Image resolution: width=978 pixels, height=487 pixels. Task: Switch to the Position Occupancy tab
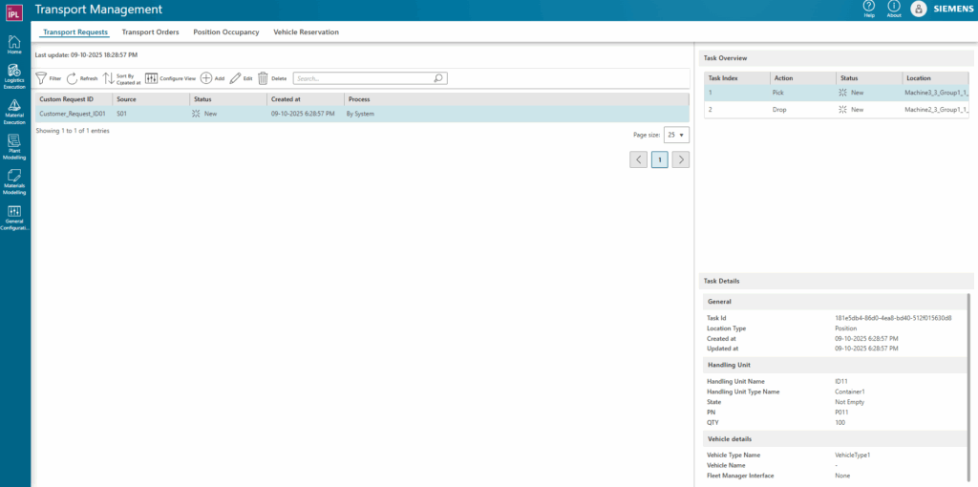tap(225, 32)
